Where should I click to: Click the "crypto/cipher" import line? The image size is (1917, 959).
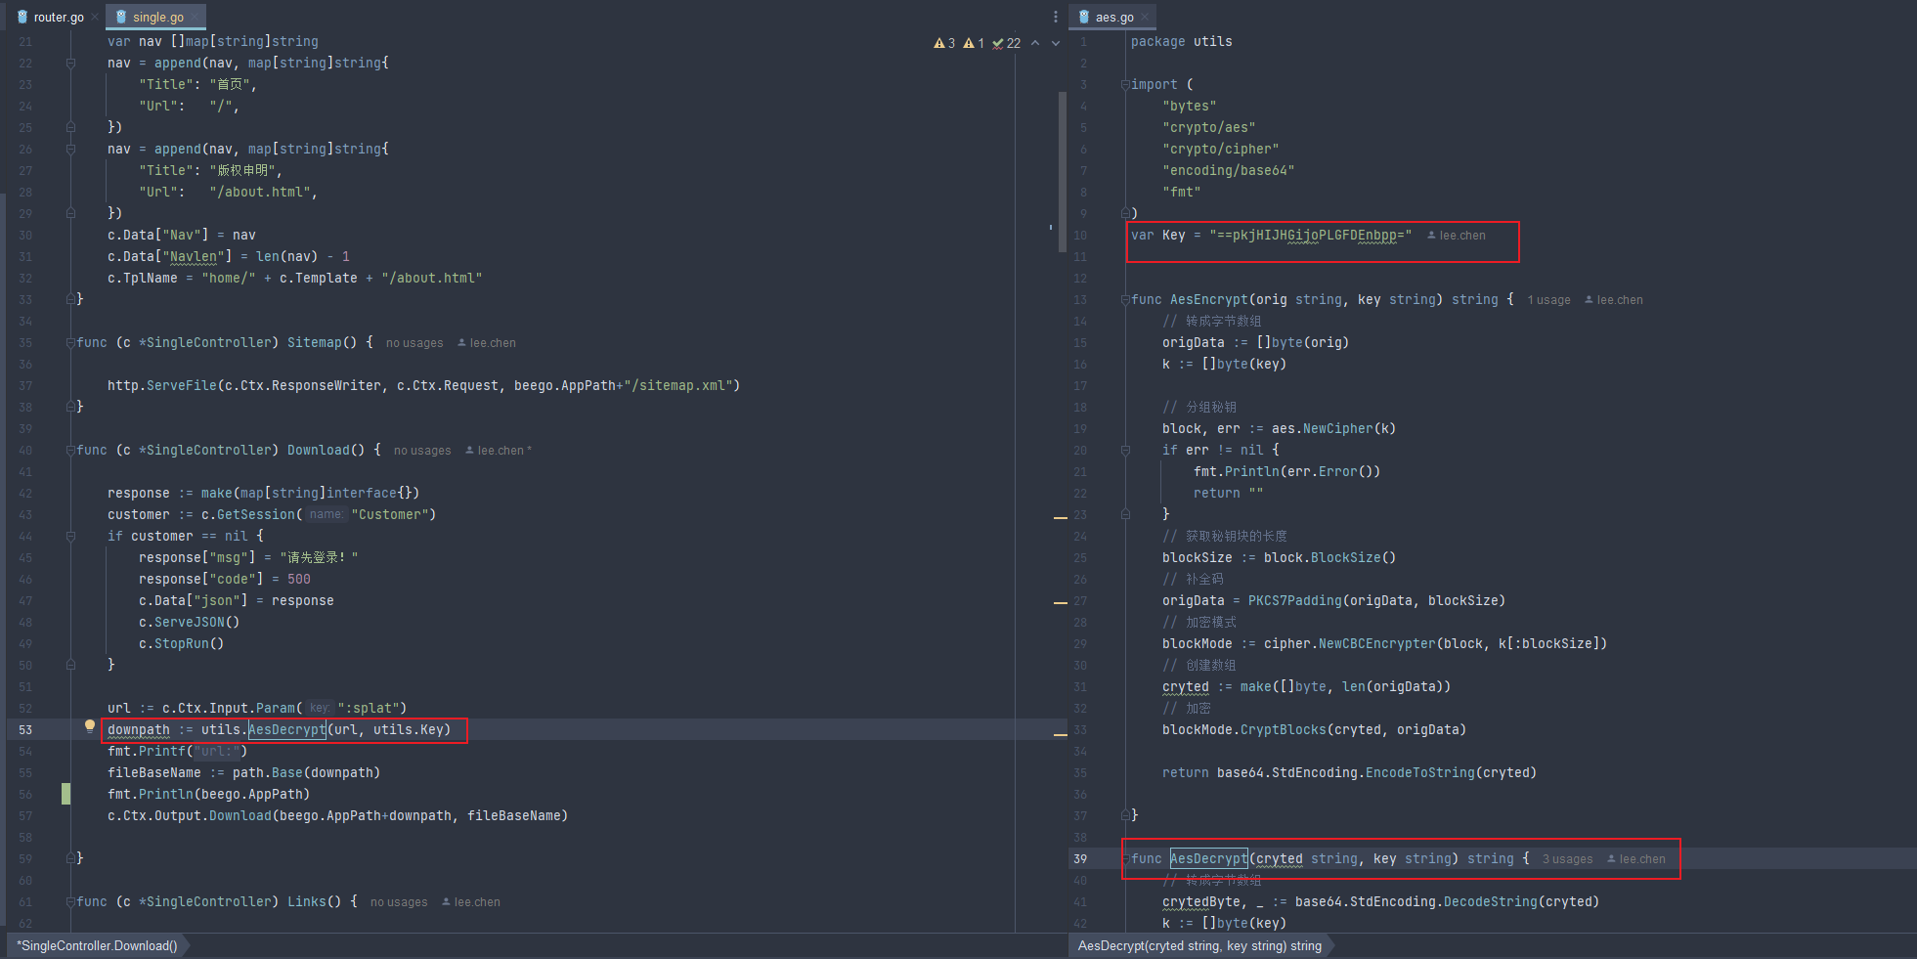(x=1220, y=150)
